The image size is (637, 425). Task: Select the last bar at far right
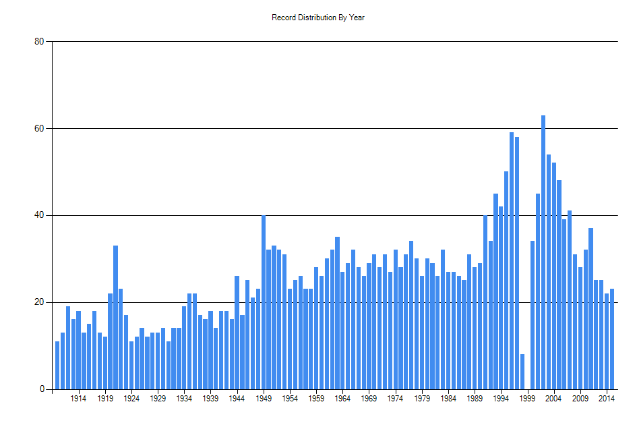612,339
